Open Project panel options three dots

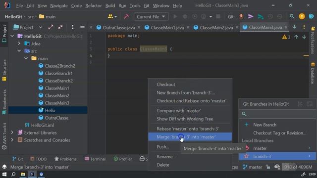(x=73, y=27)
